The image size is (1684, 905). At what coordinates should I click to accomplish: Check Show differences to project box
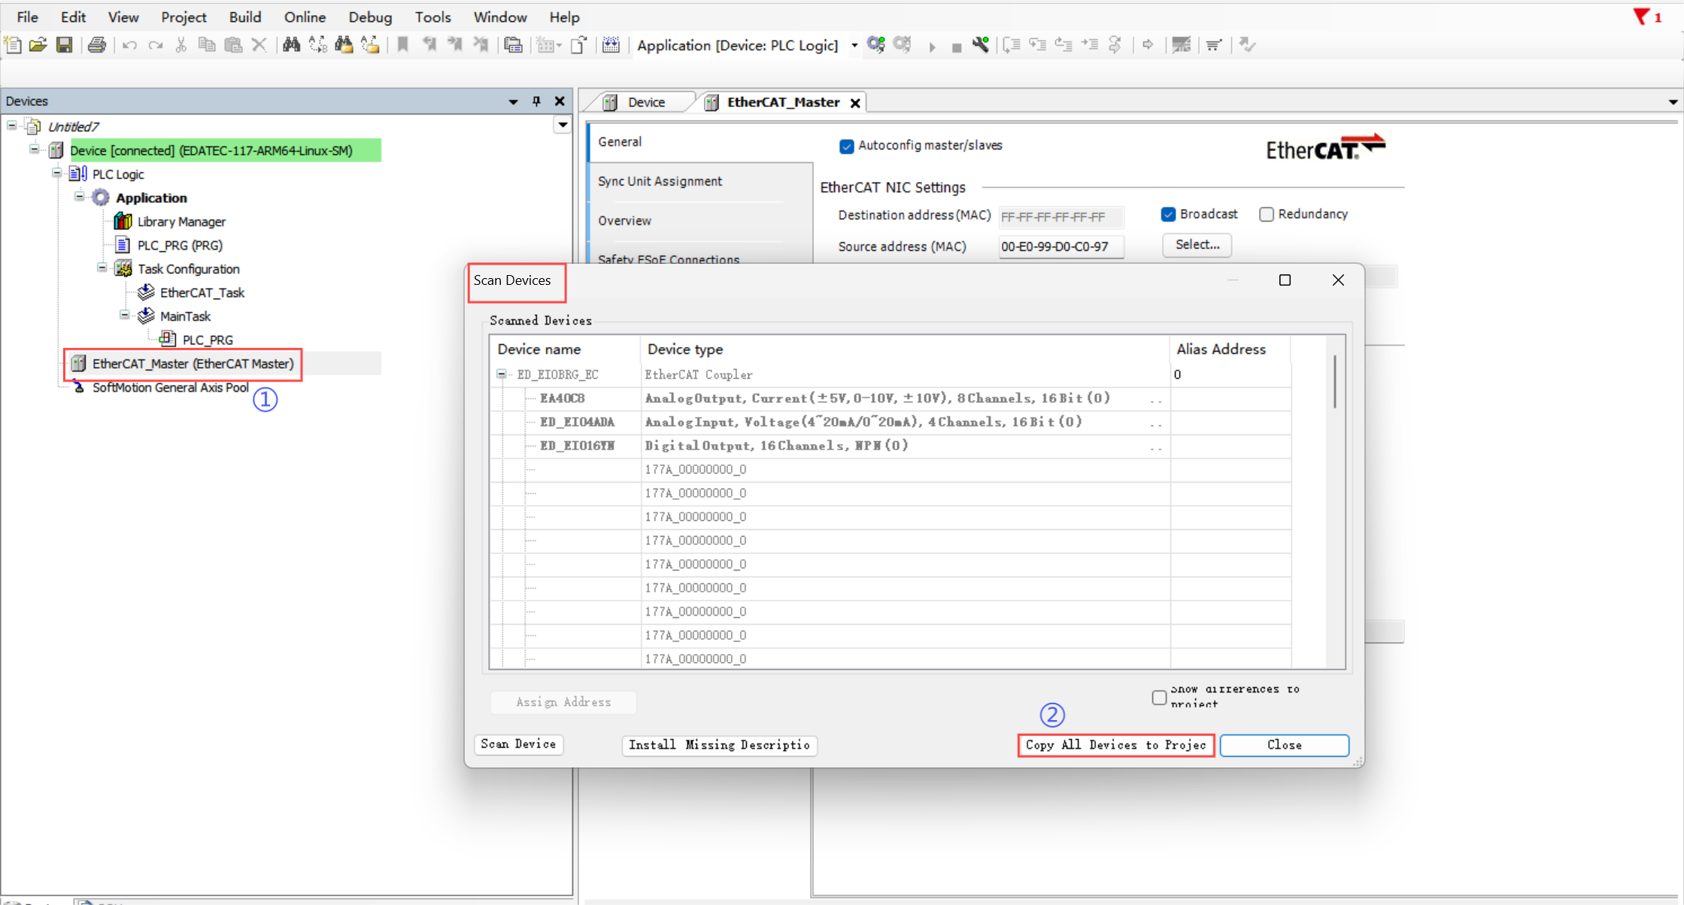pyautogui.click(x=1159, y=698)
